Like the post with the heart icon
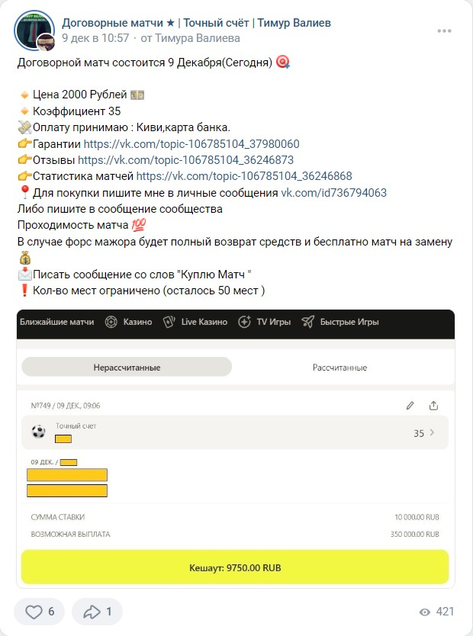 [34, 612]
